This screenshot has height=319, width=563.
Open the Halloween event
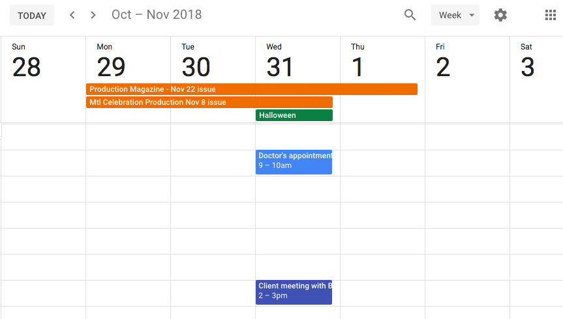tap(294, 115)
